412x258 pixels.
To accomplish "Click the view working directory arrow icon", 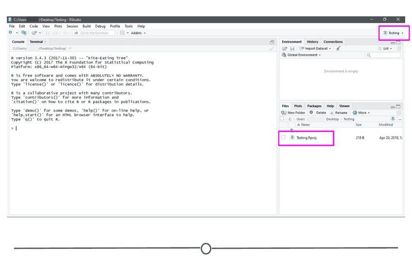I will [x=70, y=48].
